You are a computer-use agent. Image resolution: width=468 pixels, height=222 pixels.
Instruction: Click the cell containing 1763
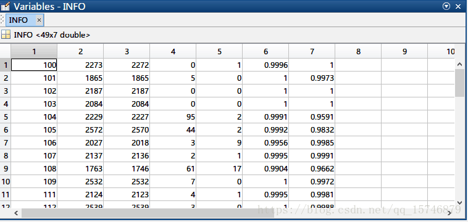click(80, 169)
